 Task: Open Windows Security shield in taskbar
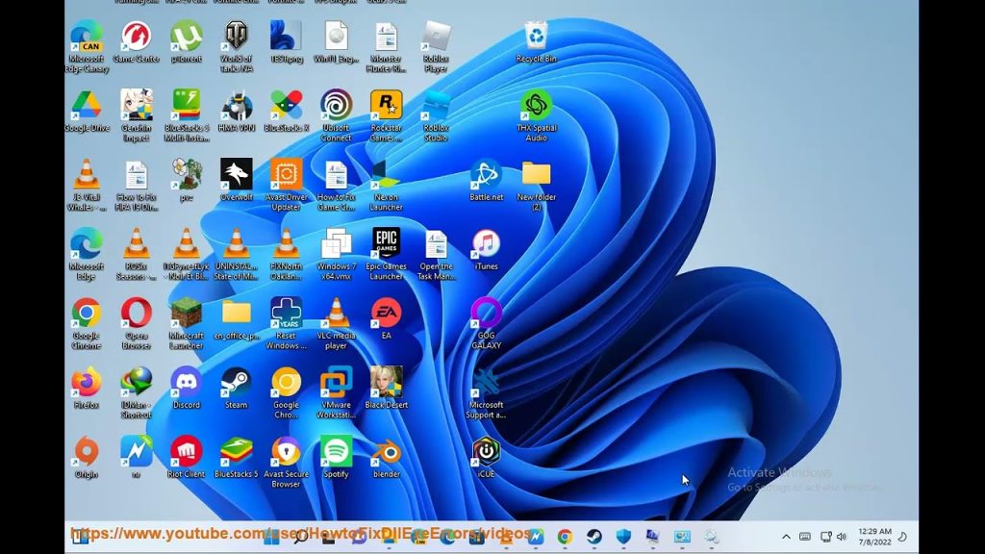623,537
